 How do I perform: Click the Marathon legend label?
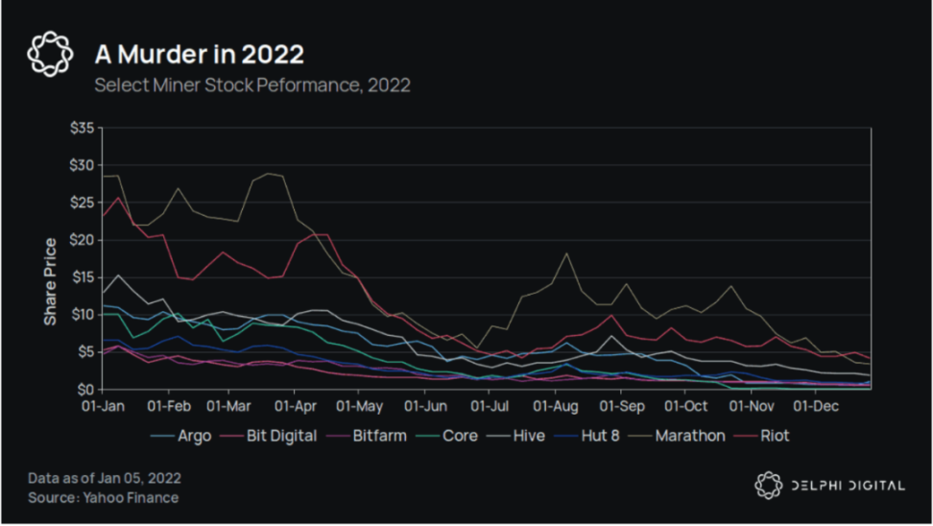(x=689, y=436)
